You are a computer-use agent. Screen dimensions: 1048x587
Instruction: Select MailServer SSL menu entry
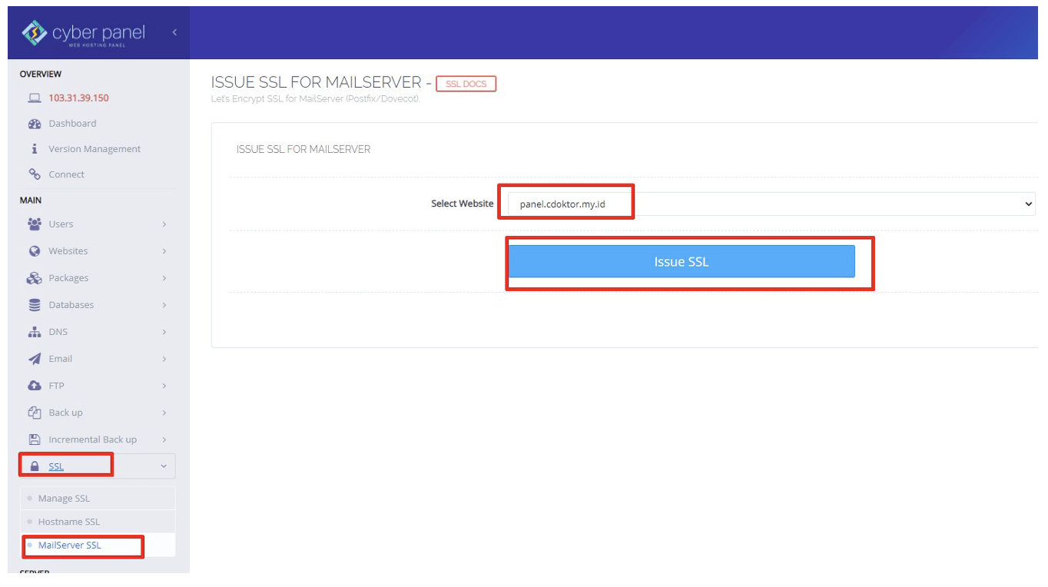tap(70, 546)
